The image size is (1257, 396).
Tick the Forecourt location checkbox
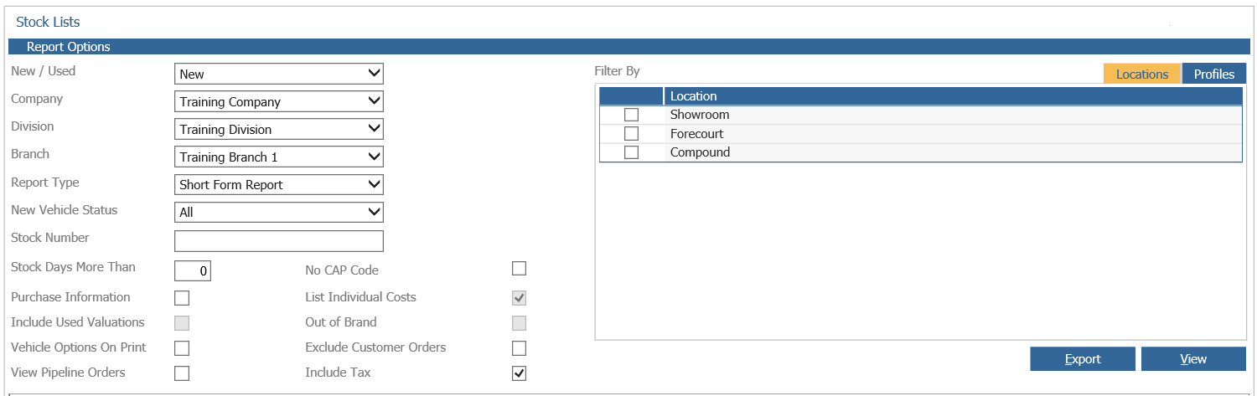click(x=631, y=134)
